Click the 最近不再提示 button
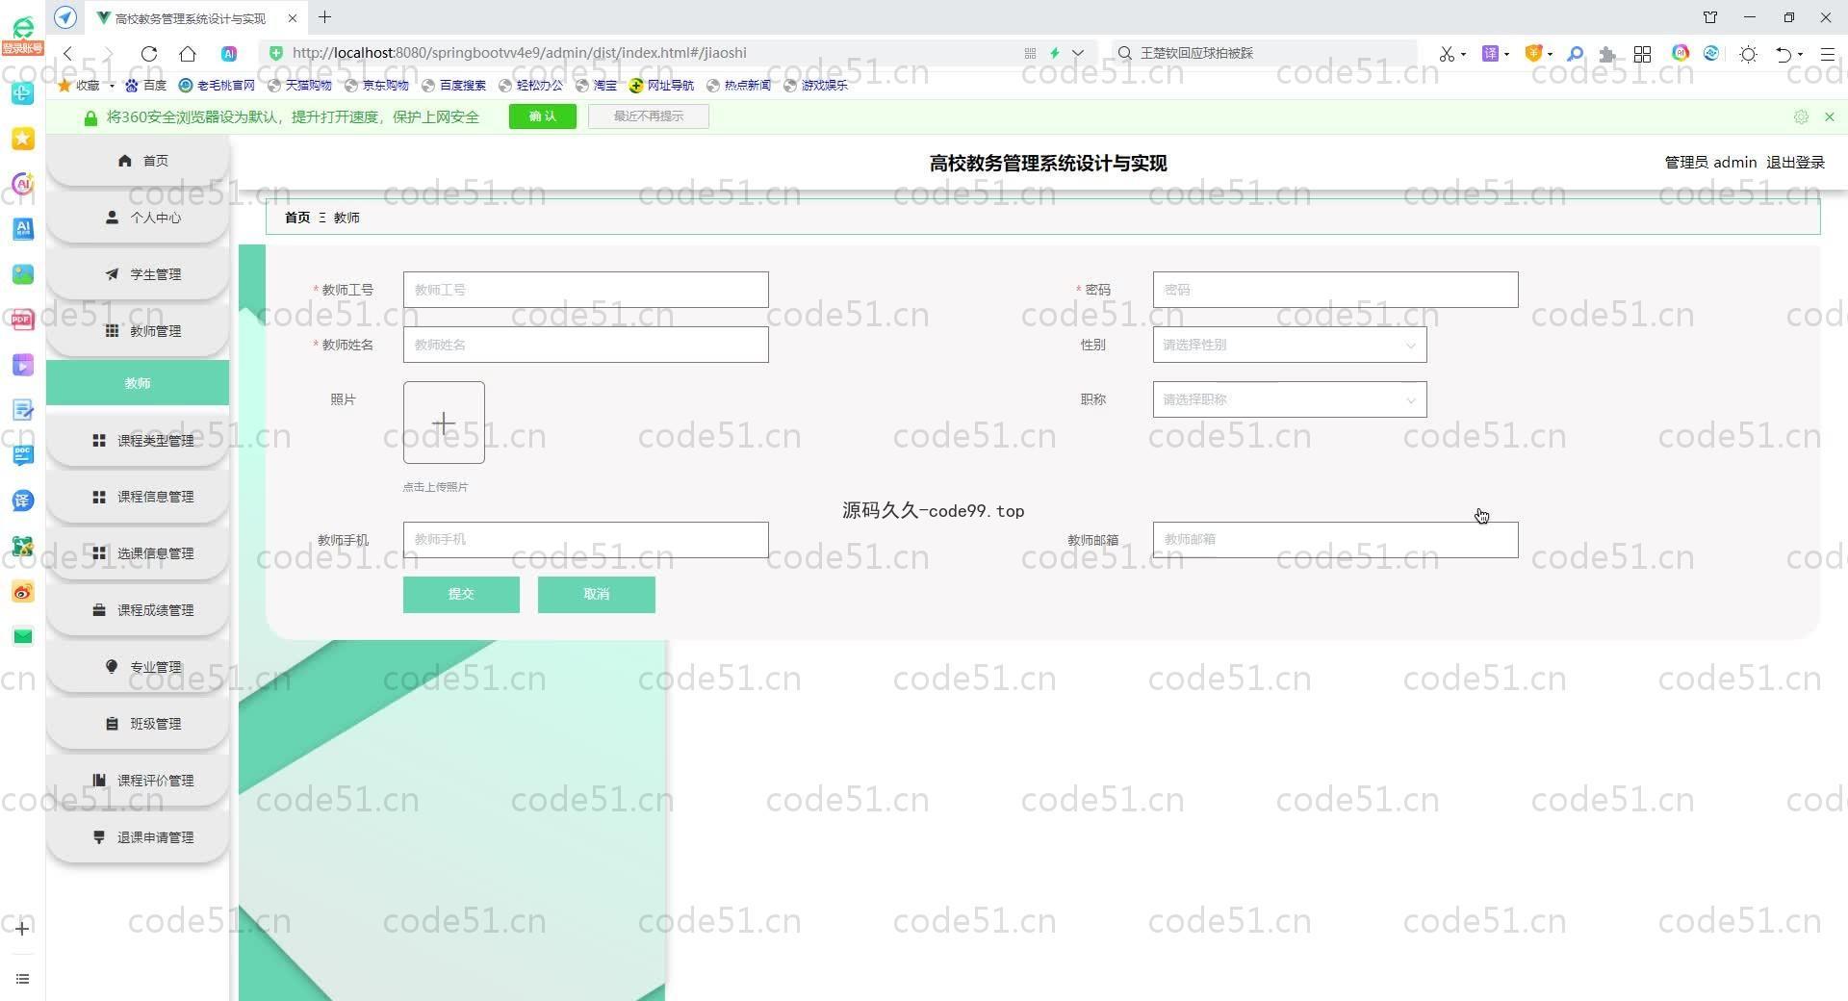 click(648, 116)
